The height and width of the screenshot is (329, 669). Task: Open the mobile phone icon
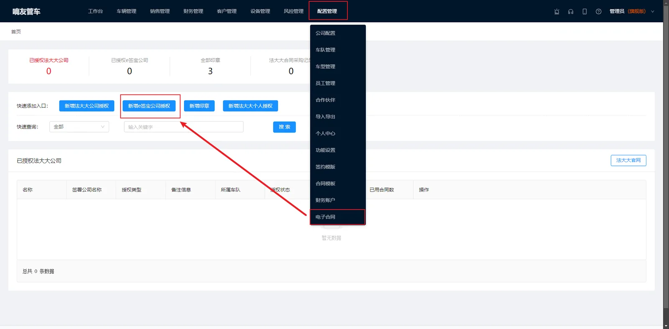[x=585, y=12]
